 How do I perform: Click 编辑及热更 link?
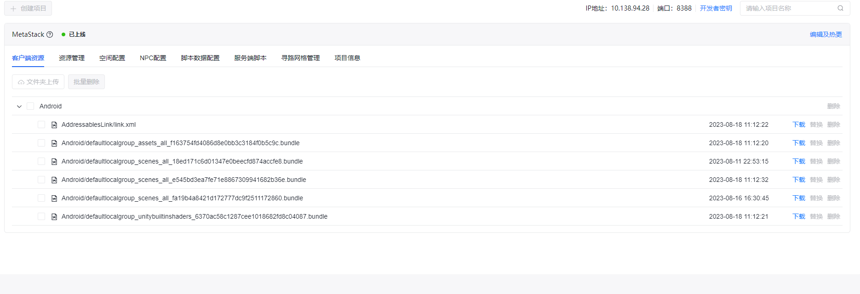click(826, 34)
